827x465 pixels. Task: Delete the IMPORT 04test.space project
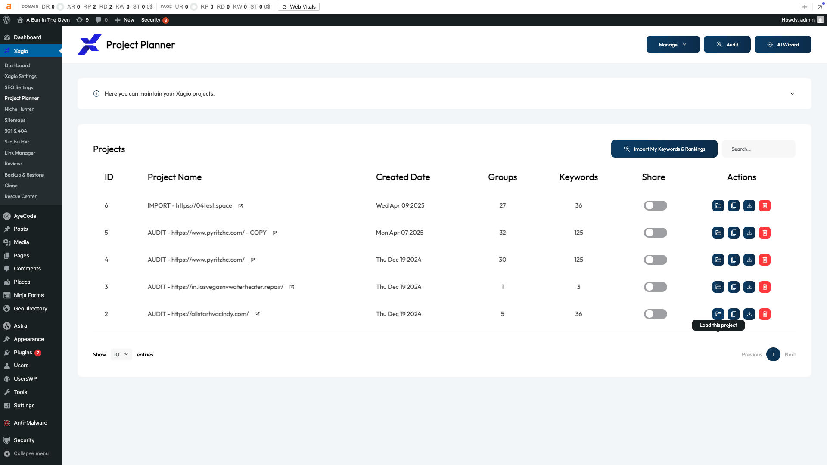(765, 206)
